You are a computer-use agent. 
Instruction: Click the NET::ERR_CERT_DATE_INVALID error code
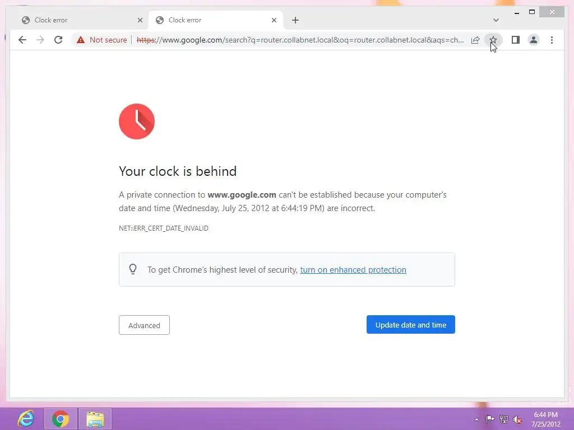pos(164,228)
